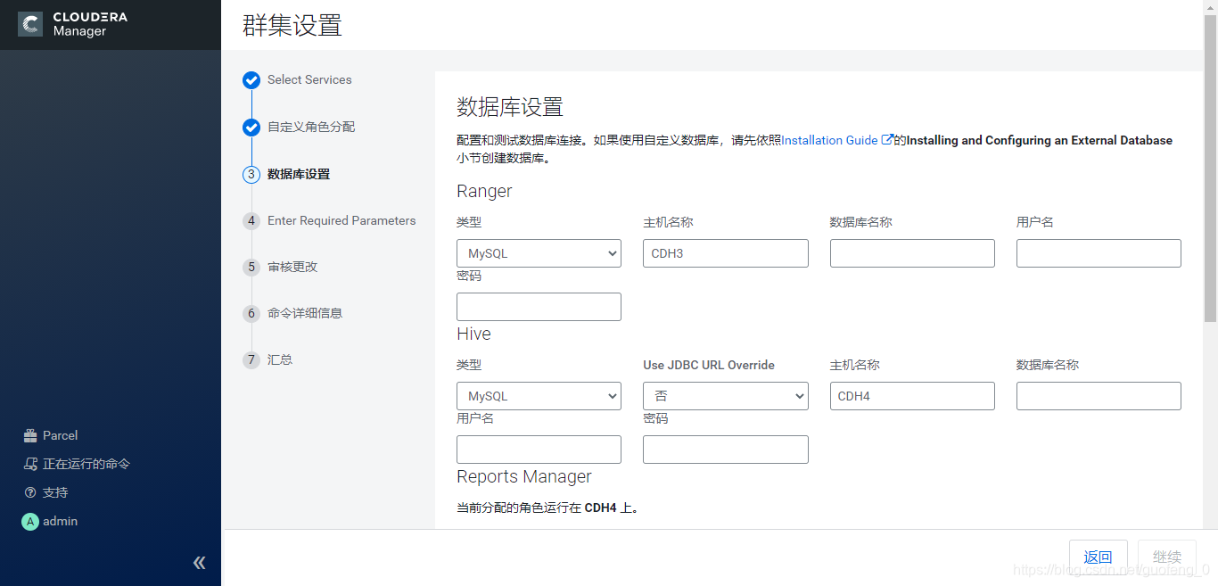Click the Parcel gift box icon
The image size is (1218, 586).
point(30,435)
